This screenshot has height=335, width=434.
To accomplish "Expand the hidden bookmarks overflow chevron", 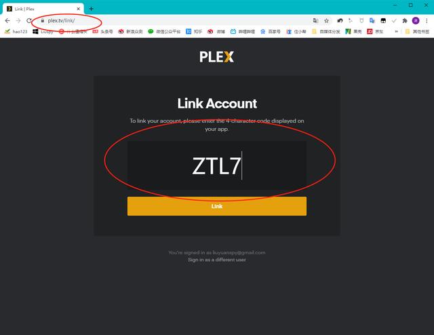I will [x=396, y=32].
